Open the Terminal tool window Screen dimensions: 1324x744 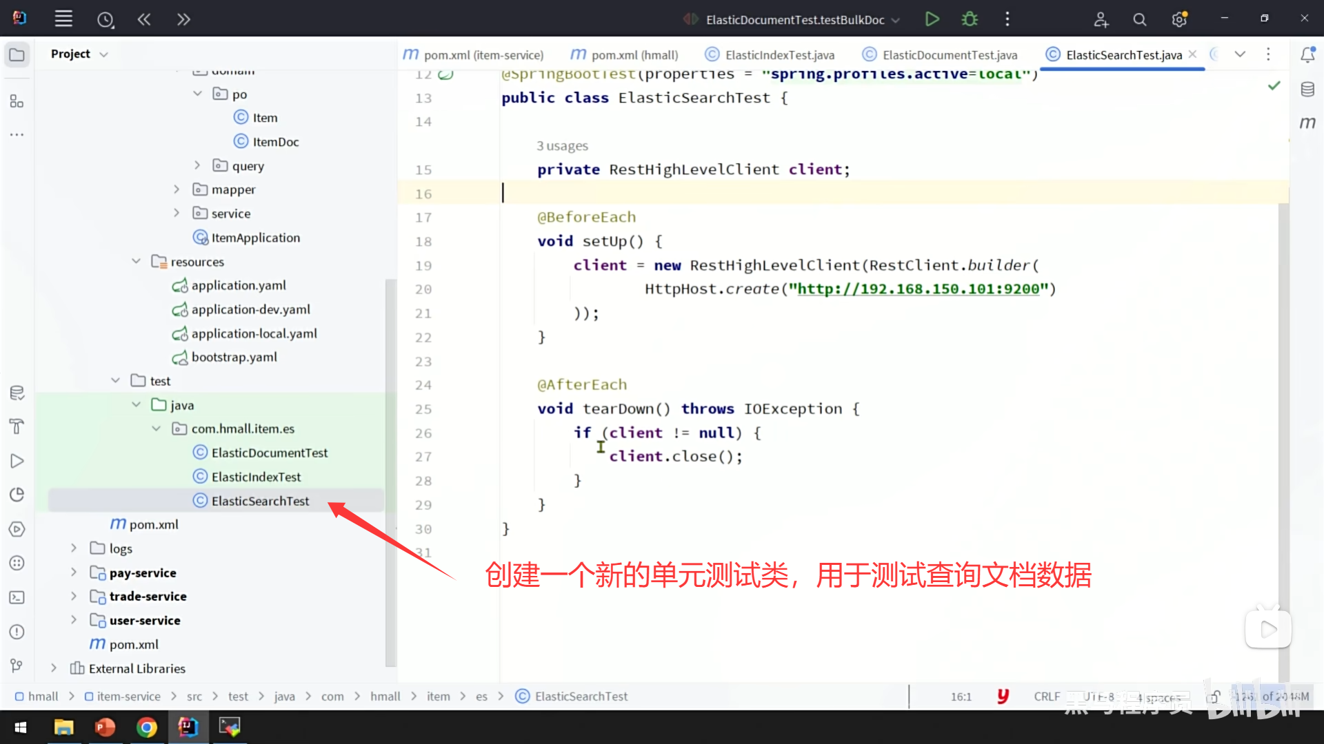(x=17, y=597)
